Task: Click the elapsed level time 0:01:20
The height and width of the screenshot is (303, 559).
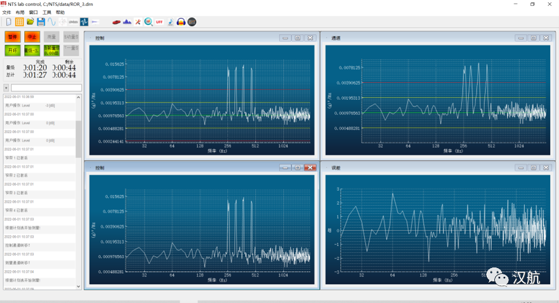Action: 36,68
